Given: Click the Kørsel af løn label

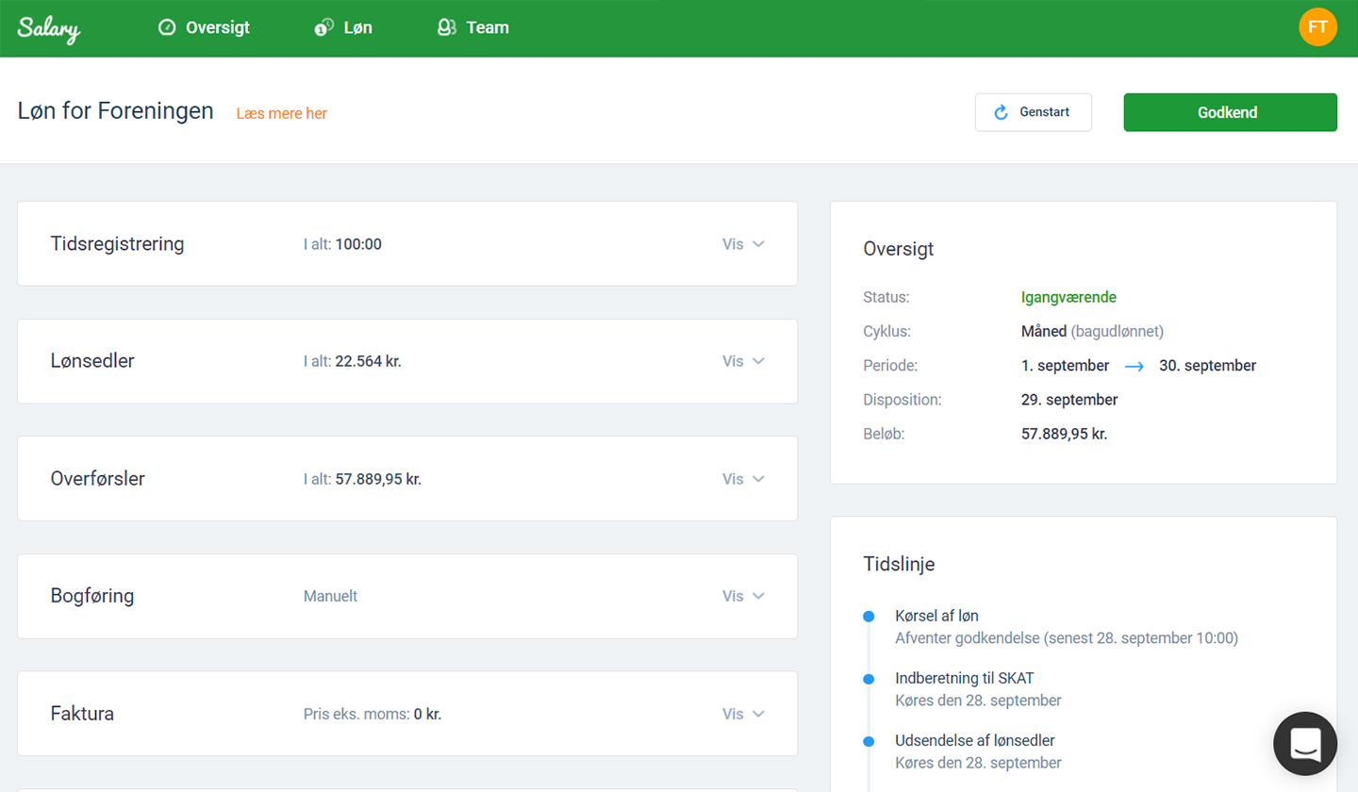Looking at the screenshot, I should [936, 616].
